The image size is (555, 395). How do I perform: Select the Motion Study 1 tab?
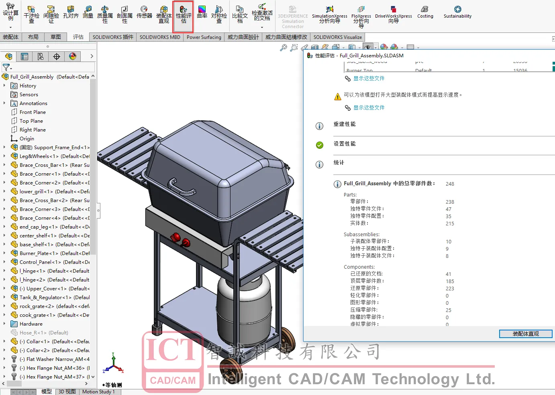click(98, 392)
